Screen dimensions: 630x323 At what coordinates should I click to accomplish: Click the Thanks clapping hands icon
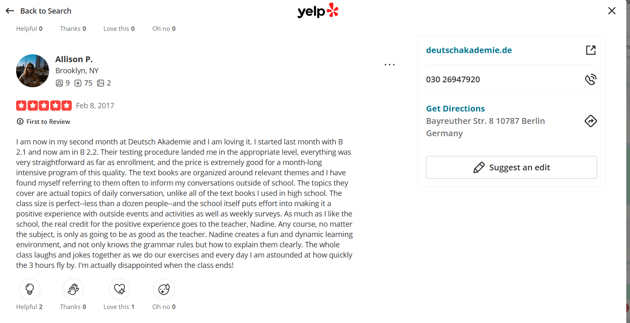point(73,289)
